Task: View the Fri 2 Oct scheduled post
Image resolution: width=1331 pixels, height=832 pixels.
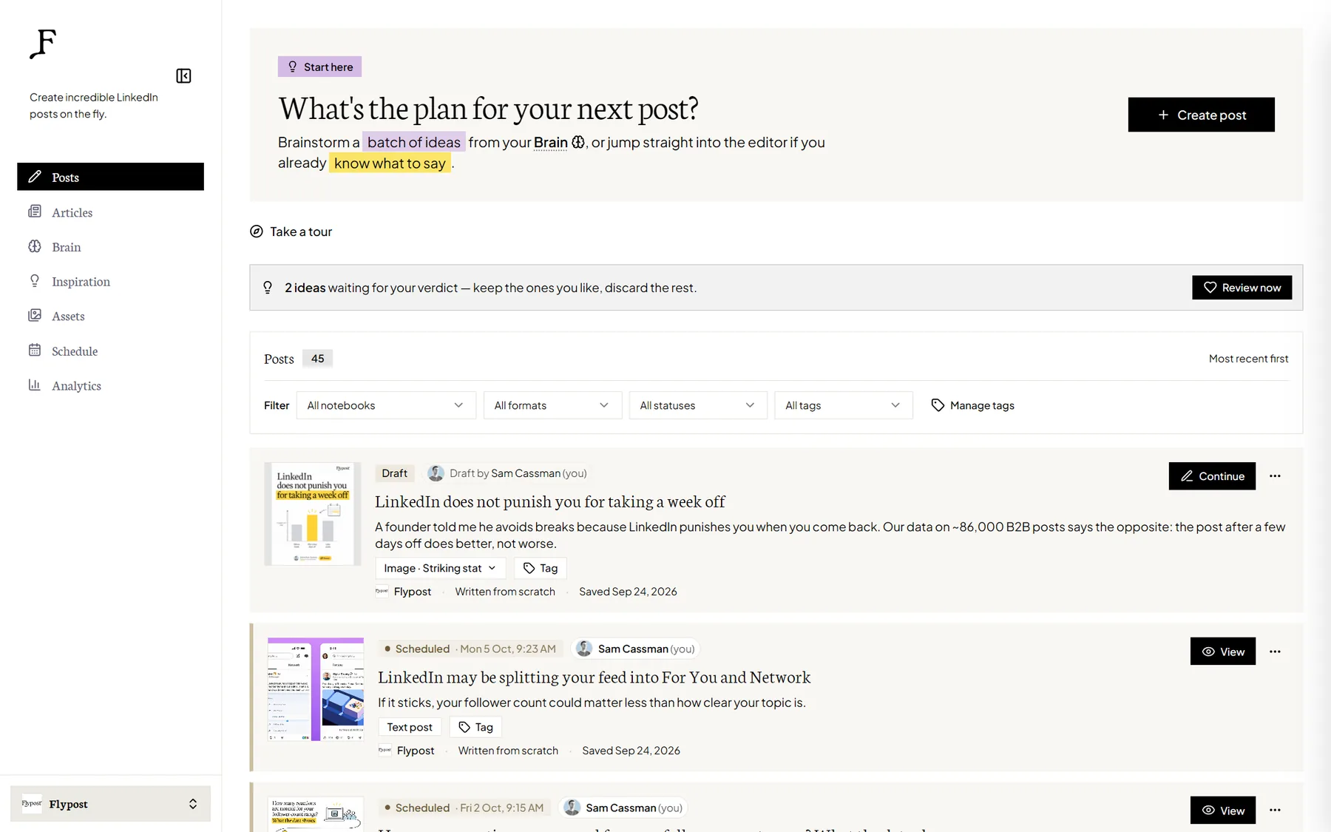Action: coord(1223,810)
